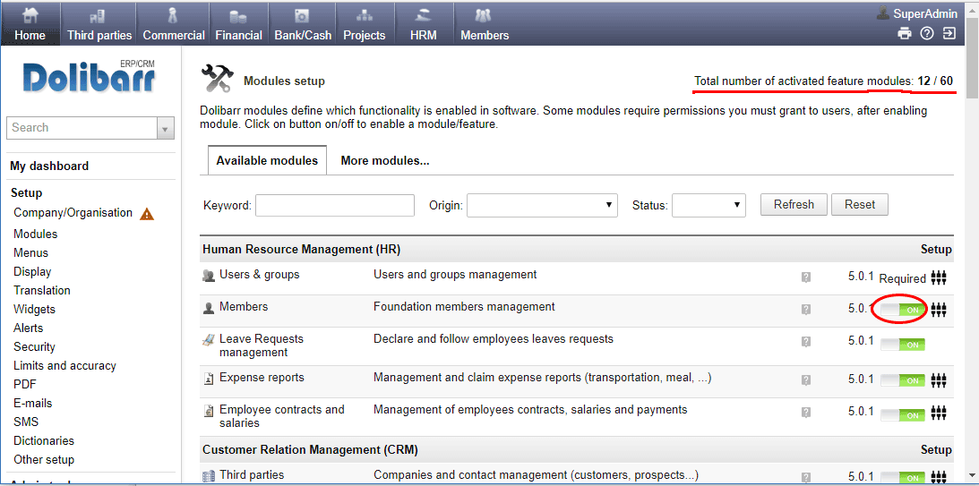Switch to More modules... tab
979x486 pixels.
click(384, 160)
